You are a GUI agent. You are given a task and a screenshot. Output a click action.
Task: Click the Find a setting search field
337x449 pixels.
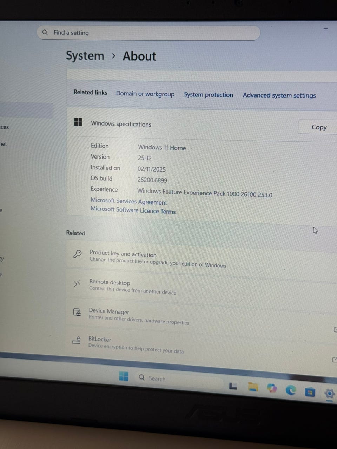click(149, 33)
